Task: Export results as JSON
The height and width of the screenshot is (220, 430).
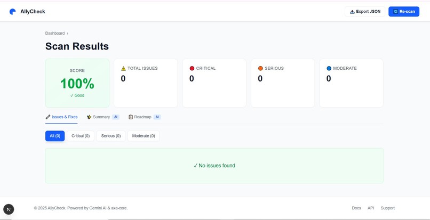Action: pyautogui.click(x=365, y=12)
